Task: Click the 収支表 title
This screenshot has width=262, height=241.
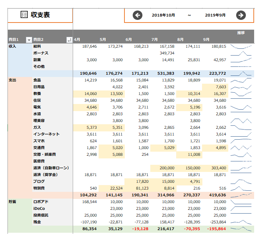Action: point(40,15)
